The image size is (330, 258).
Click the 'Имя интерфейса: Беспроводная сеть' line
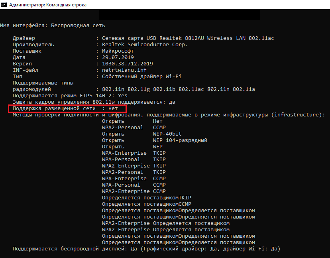(53, 26)
